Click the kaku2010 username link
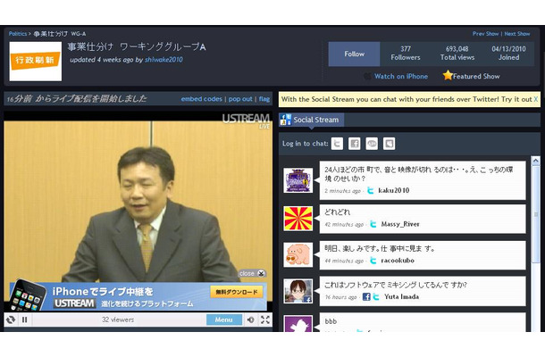This screenshot has width=545, height=357. pyautogui.click(x=394, y=190)
